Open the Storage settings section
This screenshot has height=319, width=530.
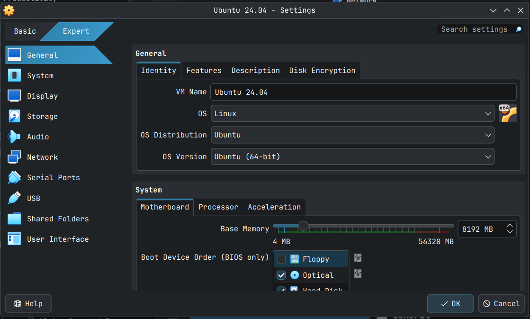[42, 117]
